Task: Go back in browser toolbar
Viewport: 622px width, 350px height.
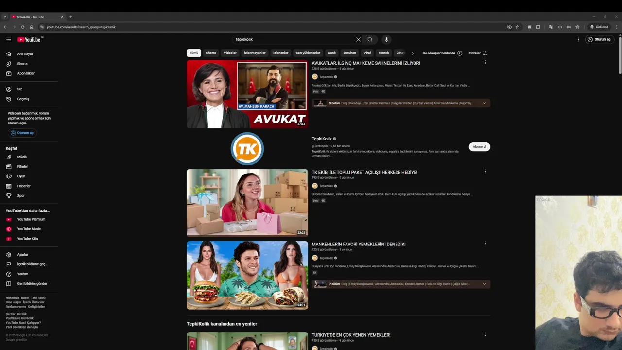Action: point(5,27)
